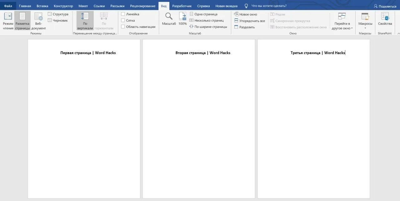400x201 pixels.
Task: Enable the Gridlines (Сетка) checkbox
Action: (x=123, y=20)
